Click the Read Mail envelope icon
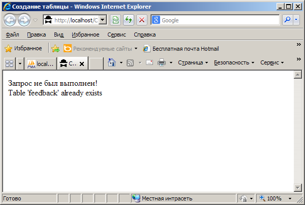This screenshot has width=305, height=205. (149, 62)
